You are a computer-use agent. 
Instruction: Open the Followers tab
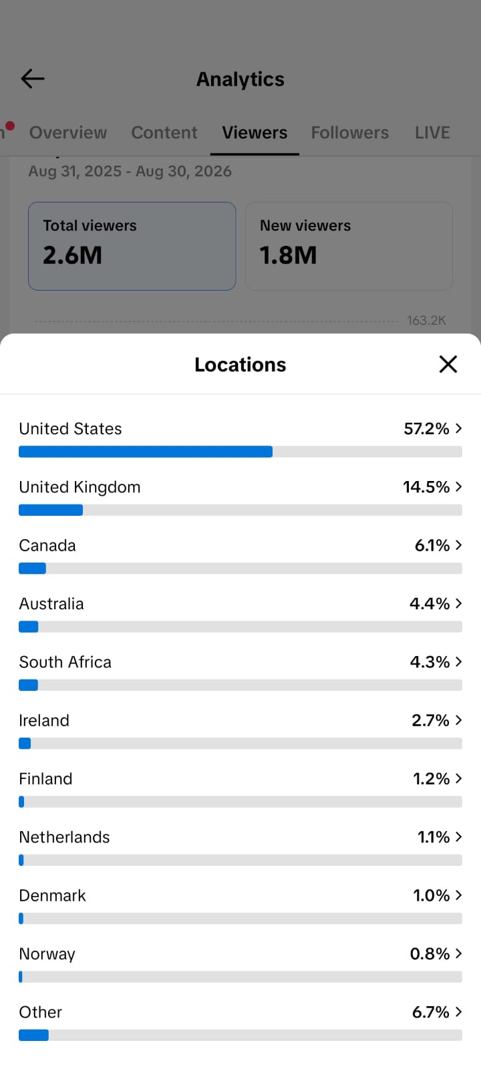(350, 132)
